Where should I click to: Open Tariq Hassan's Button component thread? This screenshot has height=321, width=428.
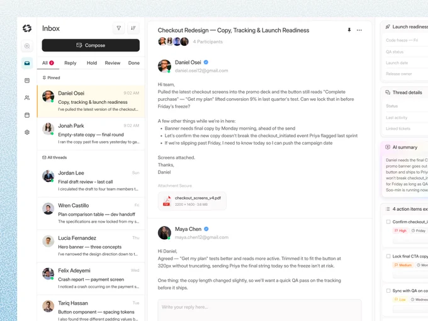point(91,308)
